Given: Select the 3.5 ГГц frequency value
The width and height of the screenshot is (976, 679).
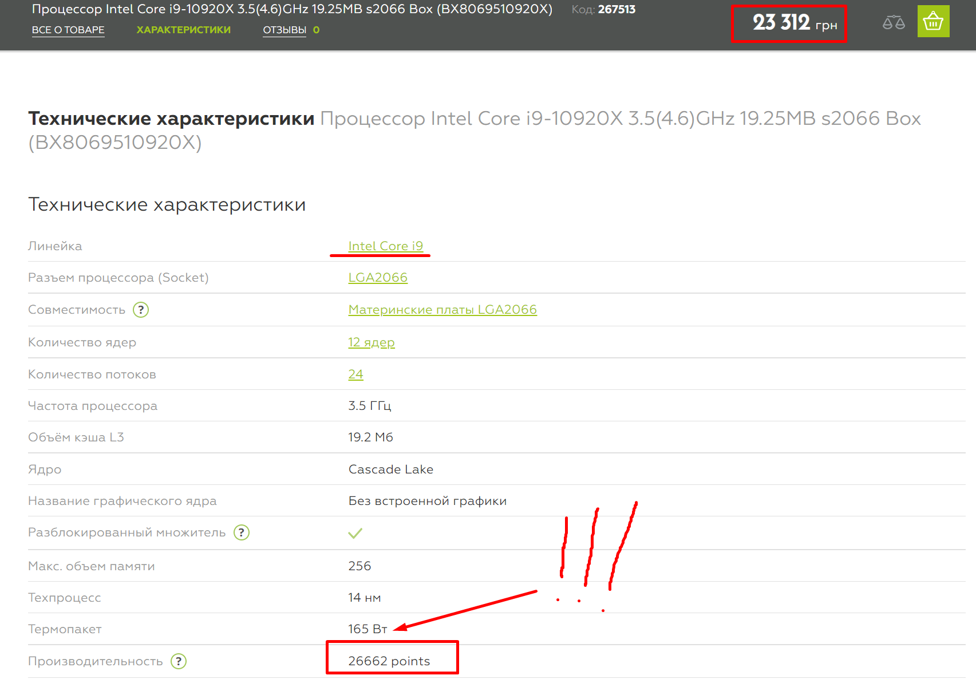Looking at the screenshot, I should click(x=370, y=406).
